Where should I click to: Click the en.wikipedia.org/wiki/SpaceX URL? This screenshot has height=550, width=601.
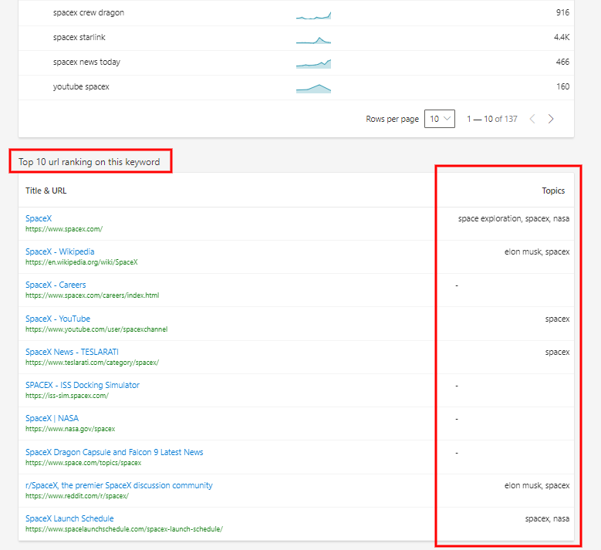[x=82, y=262]
